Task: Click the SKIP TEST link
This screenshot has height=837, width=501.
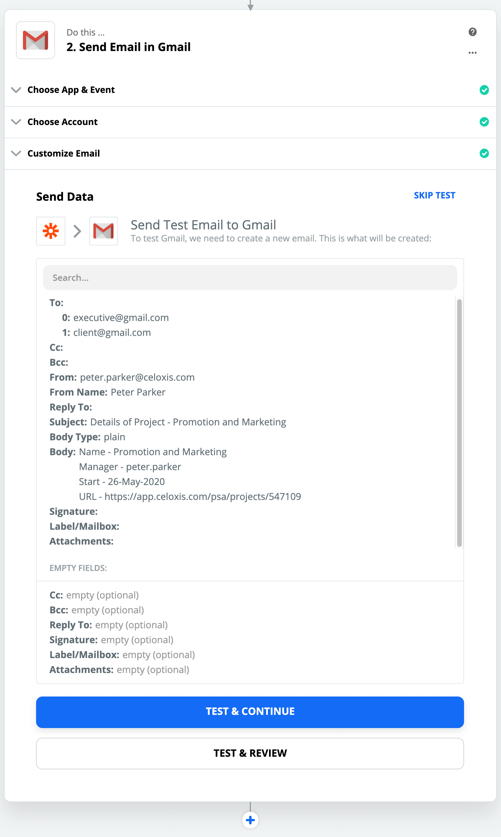Action: 434,195
